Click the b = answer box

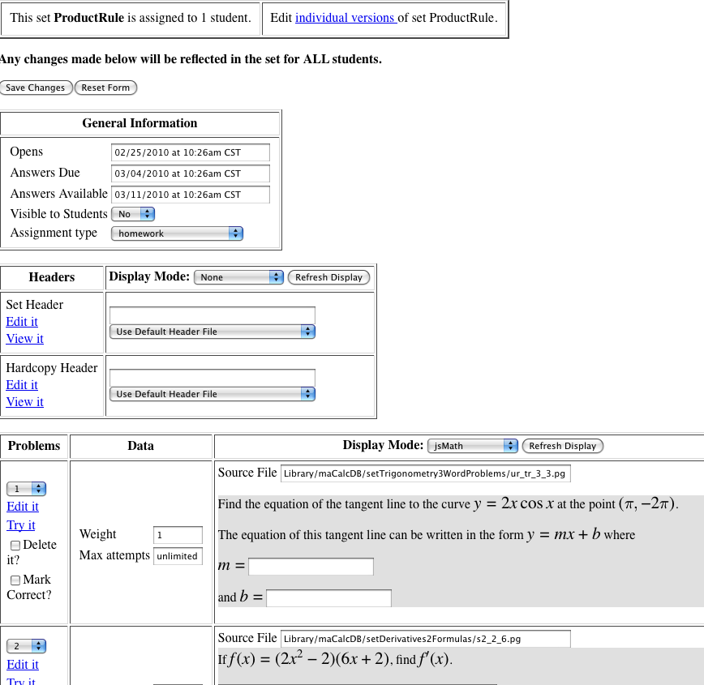point(328,598)
